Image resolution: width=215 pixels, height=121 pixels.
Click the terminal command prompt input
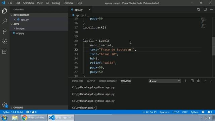pos(95,108)
